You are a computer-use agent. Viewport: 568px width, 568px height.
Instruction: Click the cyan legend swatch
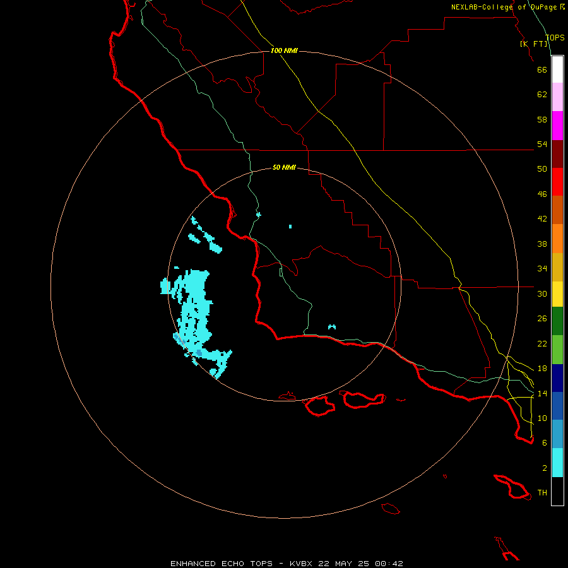(557, 463)
